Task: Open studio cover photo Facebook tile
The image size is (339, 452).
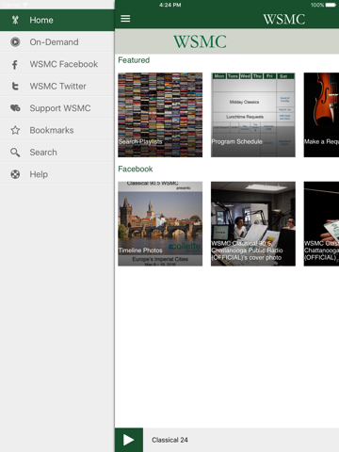Action: point(253,224)
